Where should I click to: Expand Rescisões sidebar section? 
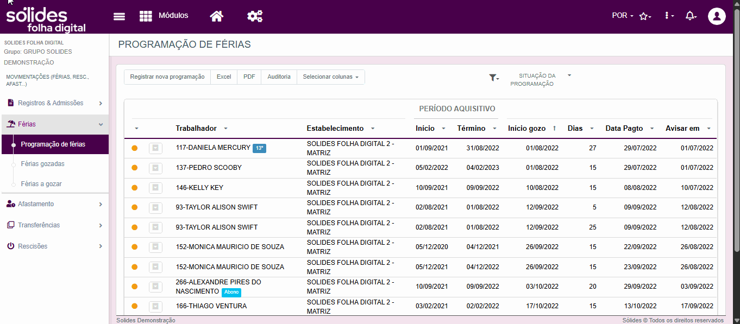tap(54, 246)
